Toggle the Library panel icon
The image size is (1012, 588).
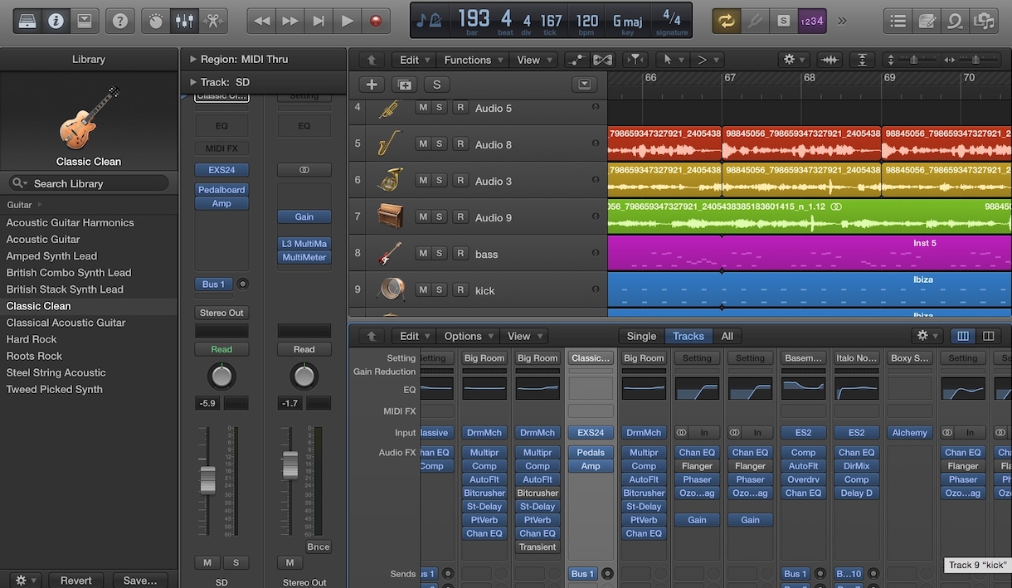coord(27,21)
